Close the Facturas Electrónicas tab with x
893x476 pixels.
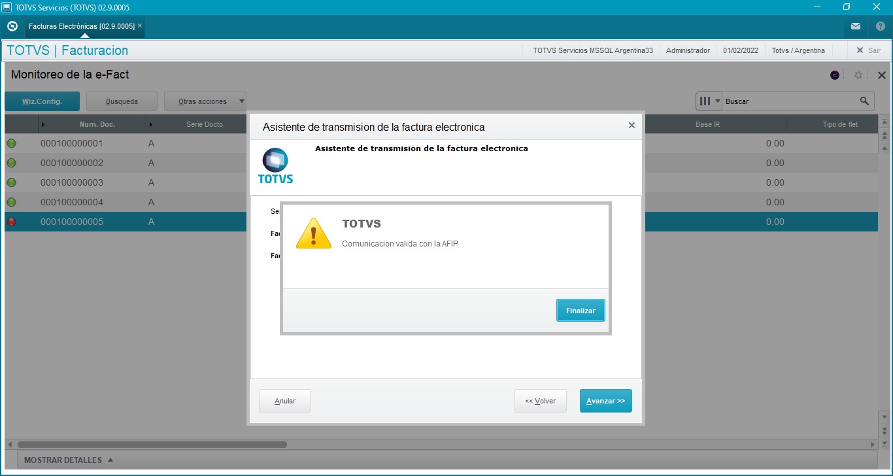(x=139, y=25)
